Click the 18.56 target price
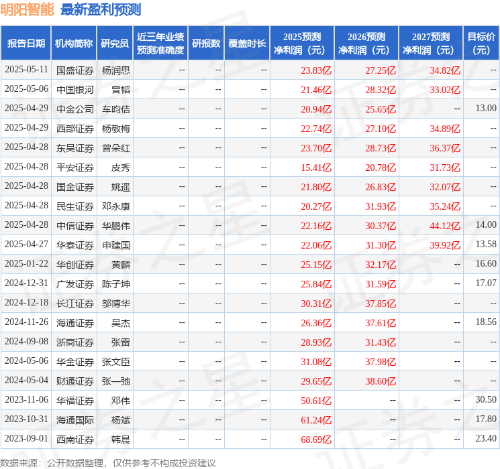The width and height of the screenshot is (500, 469). [x=486, y=322]
